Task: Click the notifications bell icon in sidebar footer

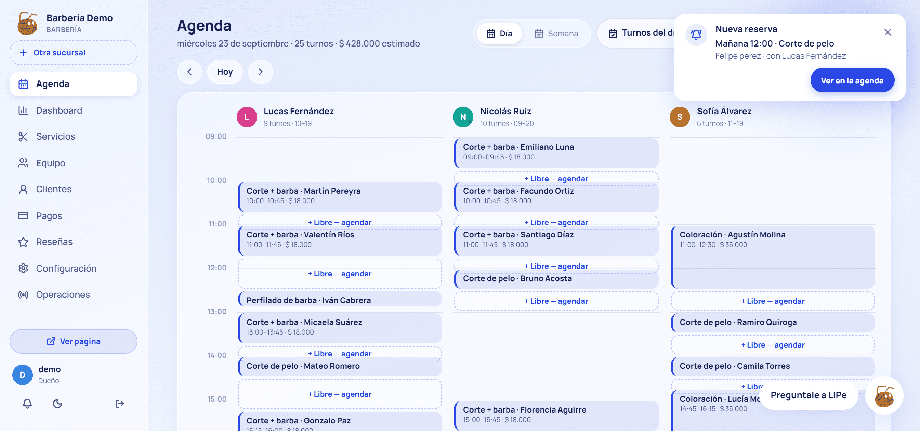Action: click(x=27, y=404)
